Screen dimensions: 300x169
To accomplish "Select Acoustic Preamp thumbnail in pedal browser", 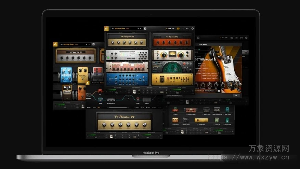I will 191,110.
